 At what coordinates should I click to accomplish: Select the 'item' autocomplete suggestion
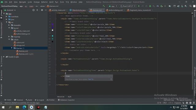click(89, 76)
